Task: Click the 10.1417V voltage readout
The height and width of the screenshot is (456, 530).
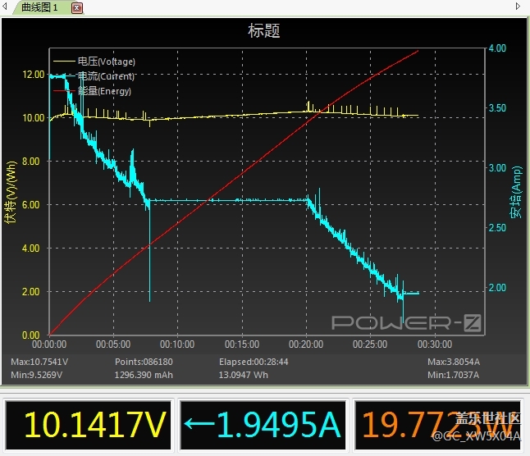Action: (x=89, y=426)
